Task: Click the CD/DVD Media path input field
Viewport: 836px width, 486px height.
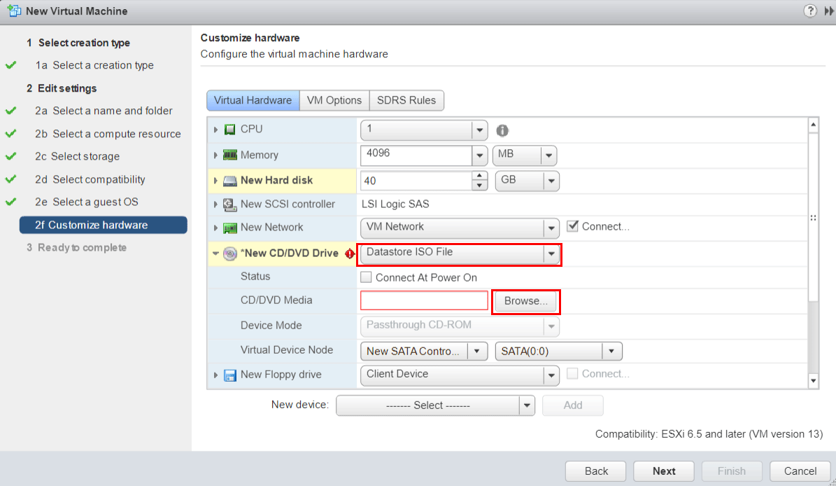Action: coord(425,300)
